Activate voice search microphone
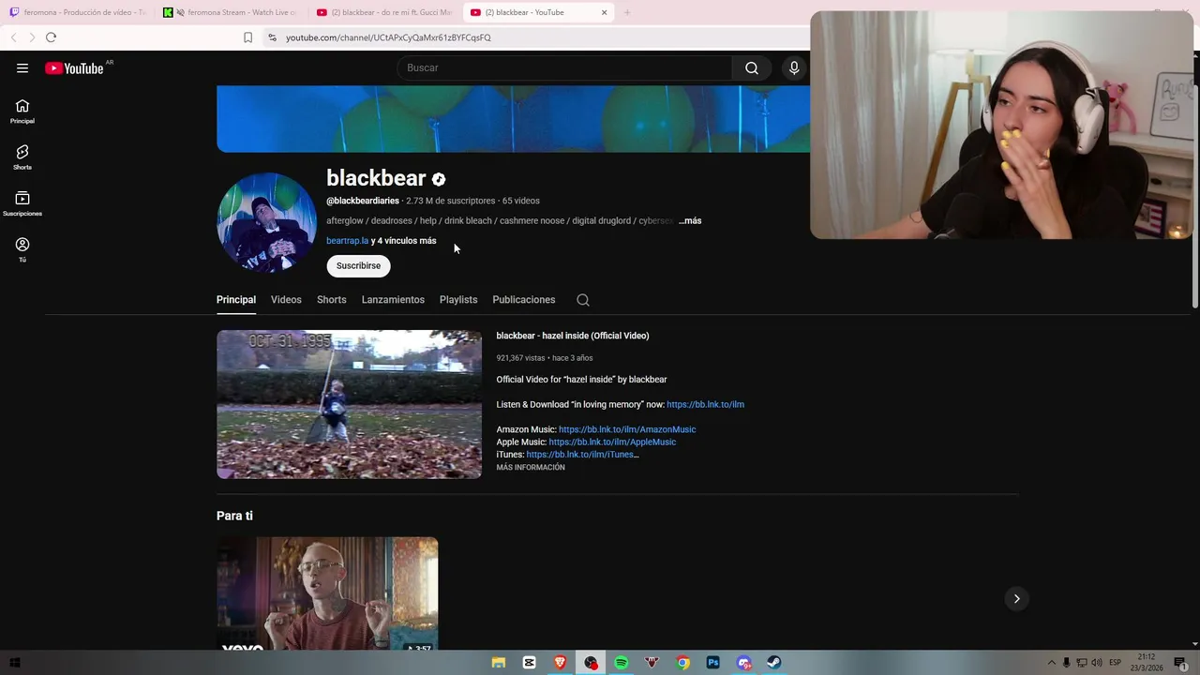This screenshot has width=1200, height=675. tap(794, 67)
